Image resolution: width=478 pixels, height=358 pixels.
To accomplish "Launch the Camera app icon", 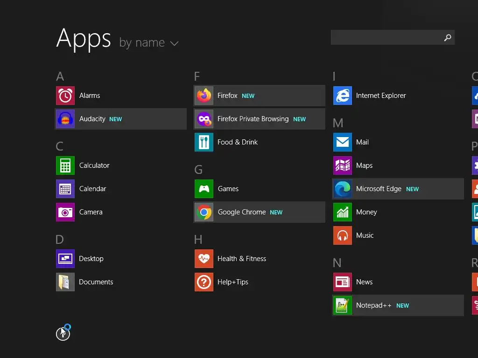I will [65, 212].
